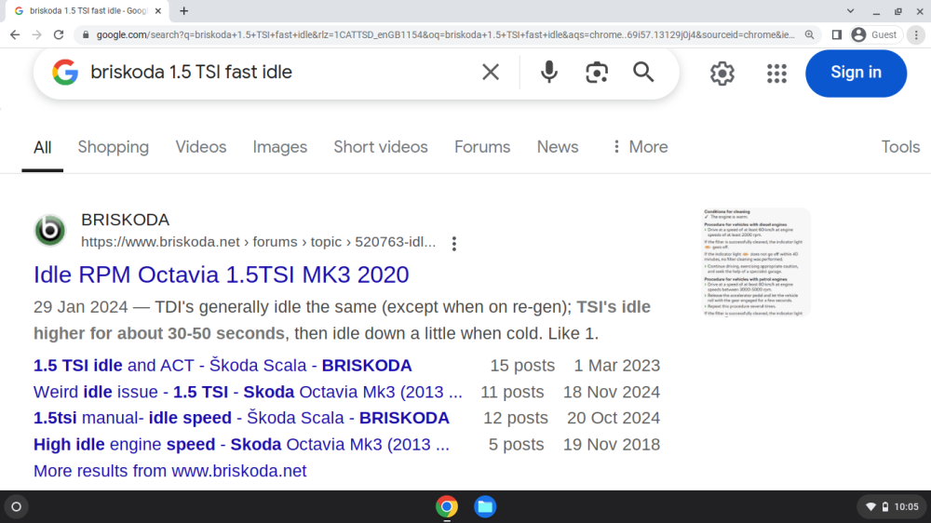Switch to the Short videos tab
The width and height of the screenshot is (931, 523).
click(x=381, y=147)
